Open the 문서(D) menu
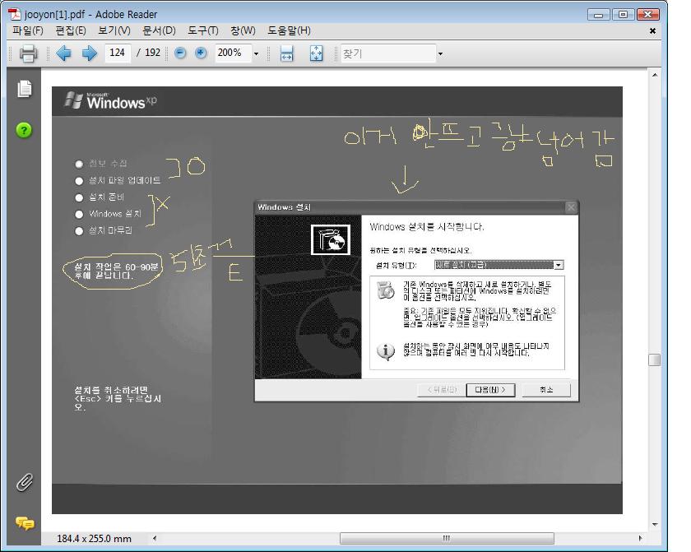The height and width of the screenshot is (552, 691). point(159,30)
